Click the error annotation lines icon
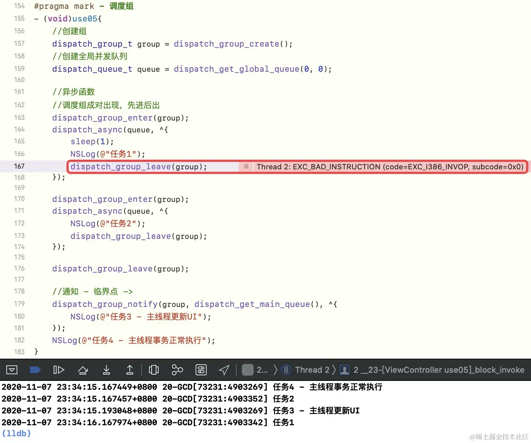 (246, 167)
